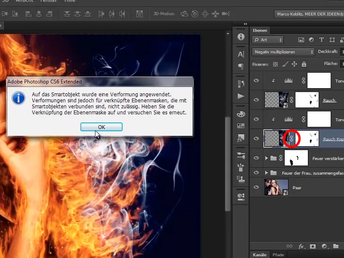344x258 pixels.
Task: Select the 3D camera zoom mode icon
Action: tap(226, 14)
